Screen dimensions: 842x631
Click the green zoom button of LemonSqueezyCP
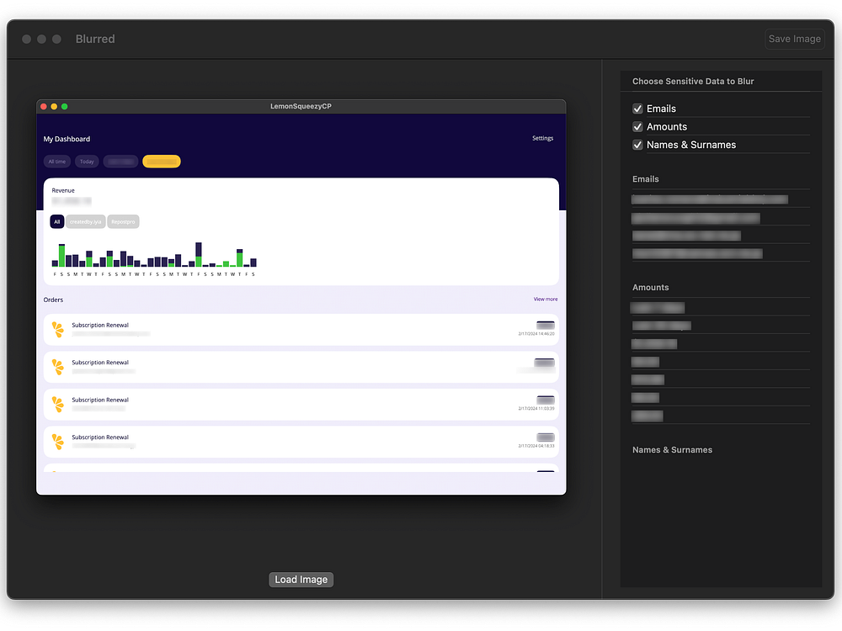65,107
